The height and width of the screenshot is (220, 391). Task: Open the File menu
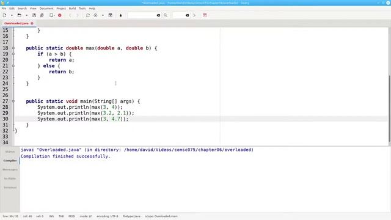(4, 8)
